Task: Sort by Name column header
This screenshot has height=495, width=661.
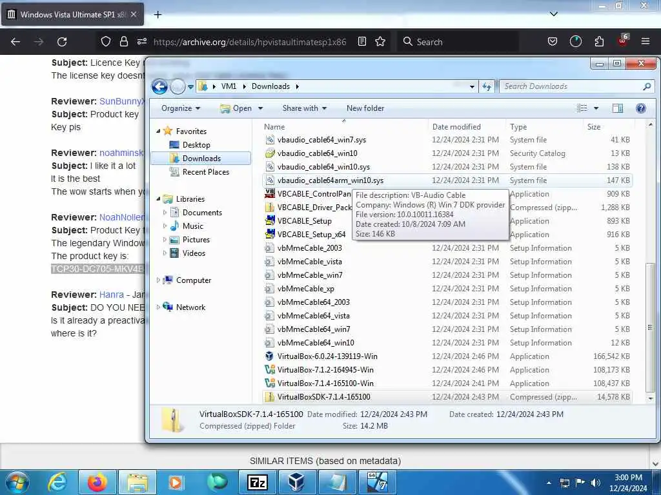Action: coord(344,127)
